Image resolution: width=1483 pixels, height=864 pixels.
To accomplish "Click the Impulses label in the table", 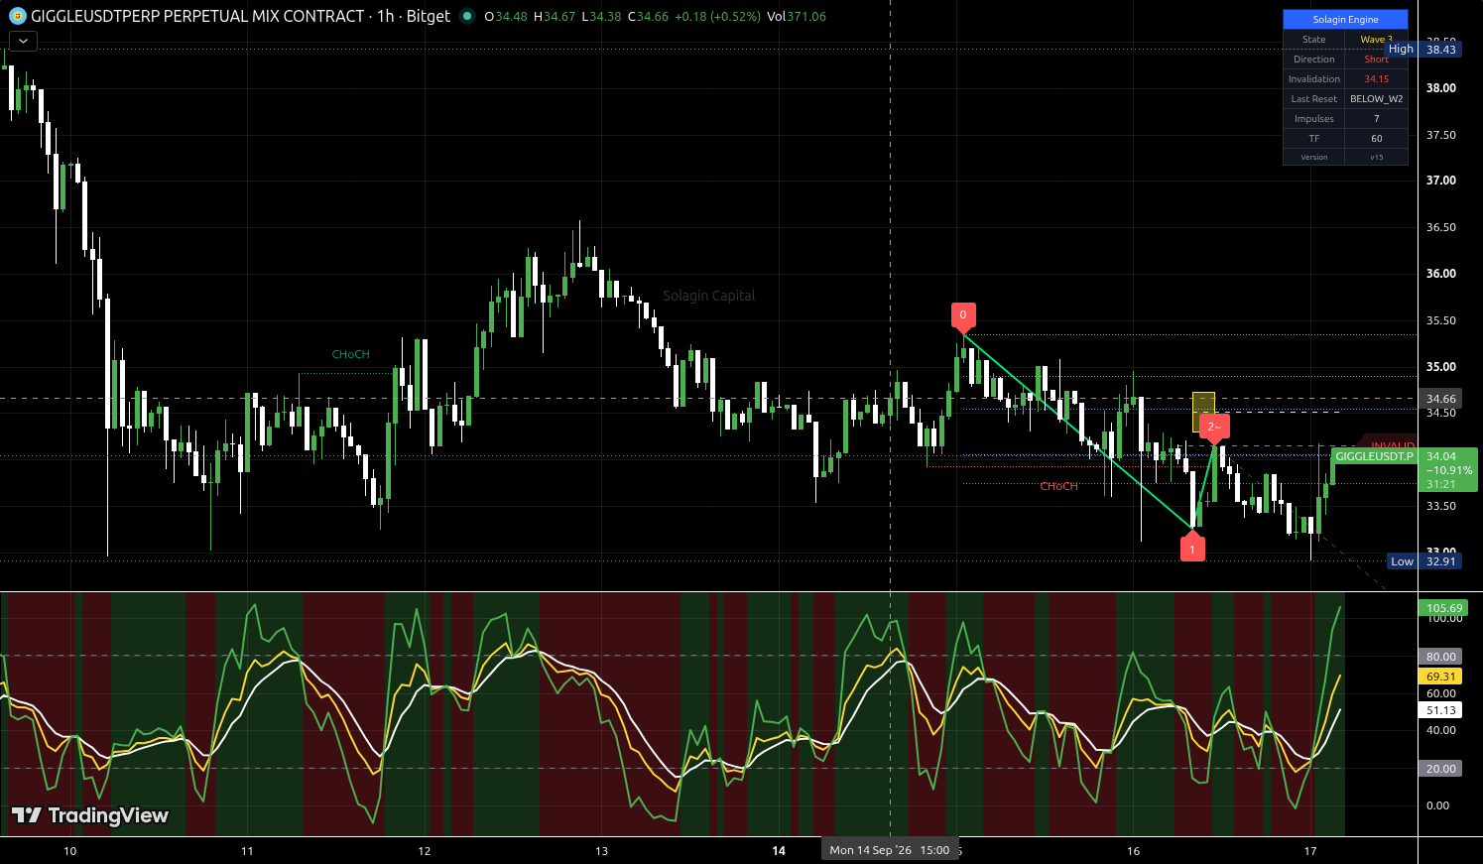I will coord(1313,119).
